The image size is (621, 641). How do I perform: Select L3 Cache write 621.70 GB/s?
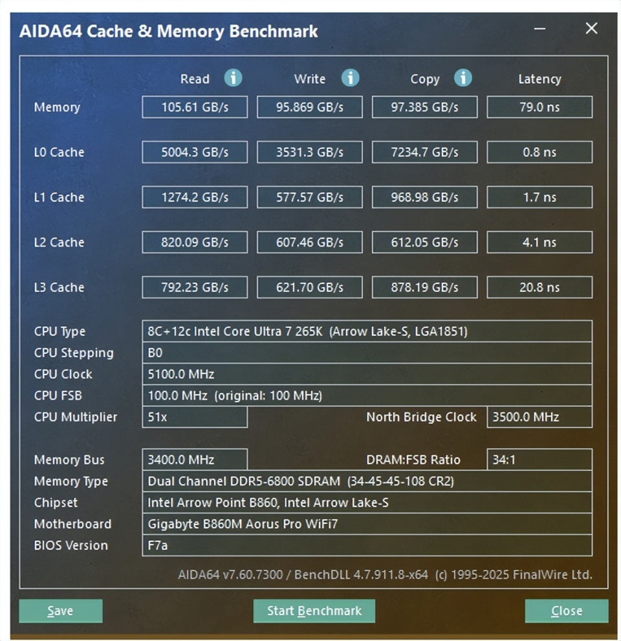coord(309,287)
